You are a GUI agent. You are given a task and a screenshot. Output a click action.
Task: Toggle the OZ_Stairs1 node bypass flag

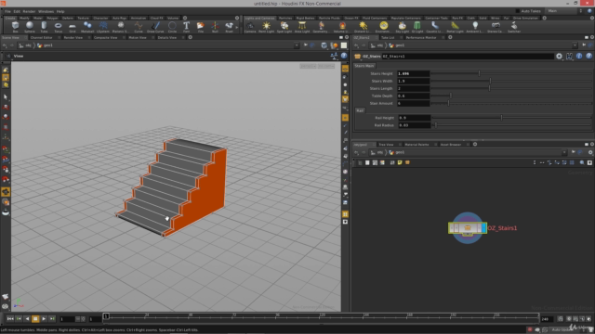452,228
